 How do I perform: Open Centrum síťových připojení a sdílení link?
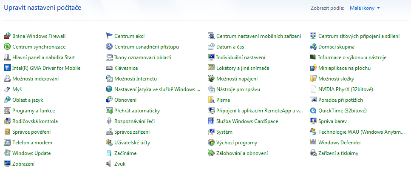pos(359,36)
